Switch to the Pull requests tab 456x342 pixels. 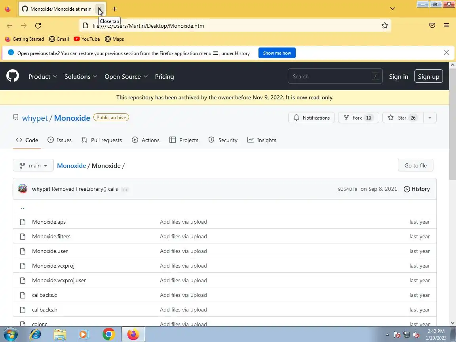click(x=102, y=140)
